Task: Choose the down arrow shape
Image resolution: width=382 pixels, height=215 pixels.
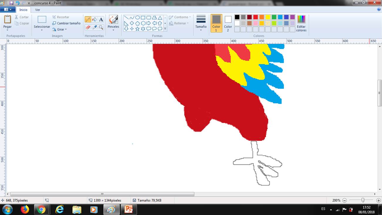Action: tap(126, 29)
